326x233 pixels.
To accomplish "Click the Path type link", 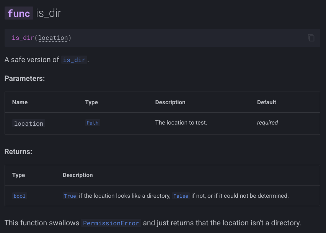I will coord(93,123).
